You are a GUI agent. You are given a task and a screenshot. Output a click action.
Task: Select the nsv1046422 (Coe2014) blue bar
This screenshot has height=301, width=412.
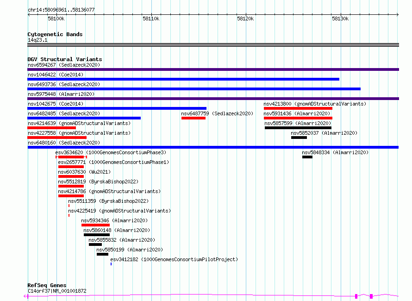183,79
